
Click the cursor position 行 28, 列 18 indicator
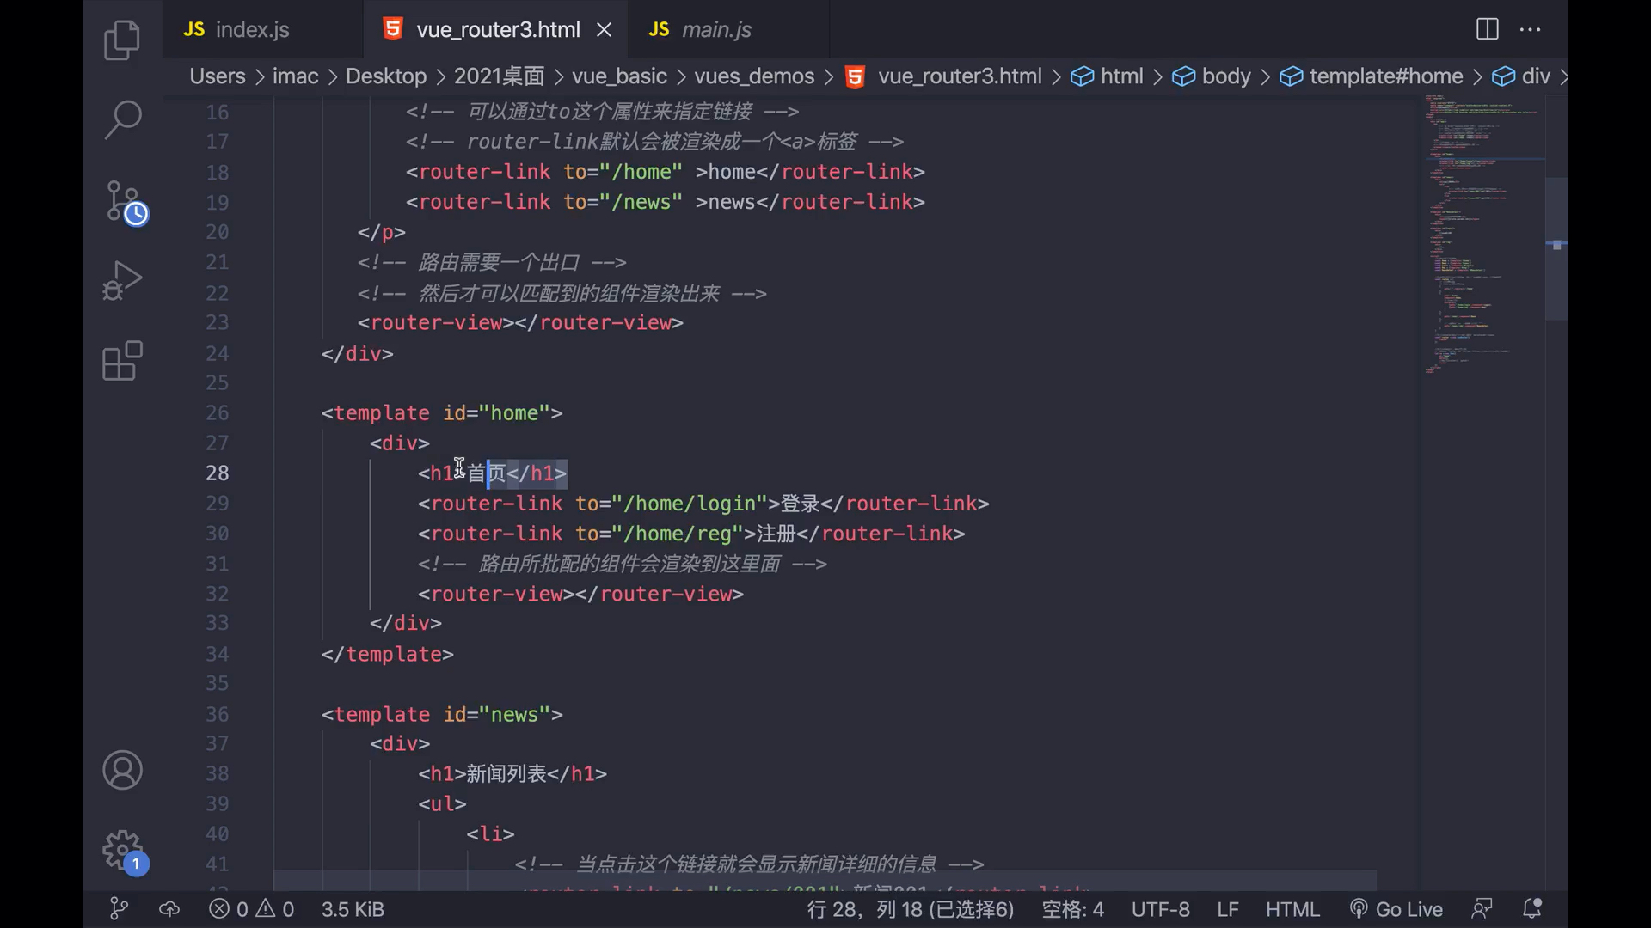click(x=911, y=909)
